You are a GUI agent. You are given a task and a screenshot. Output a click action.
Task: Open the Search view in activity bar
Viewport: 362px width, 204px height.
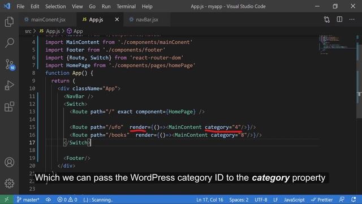tap(9, 43)
